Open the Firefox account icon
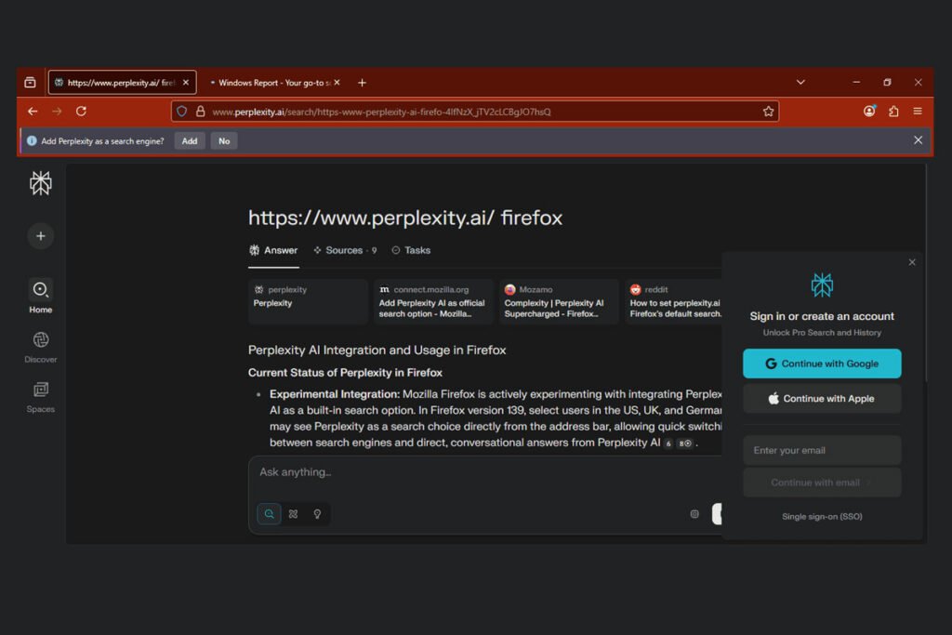The width and height of the screenshot is (952, 635). click(x=869, y=111)
